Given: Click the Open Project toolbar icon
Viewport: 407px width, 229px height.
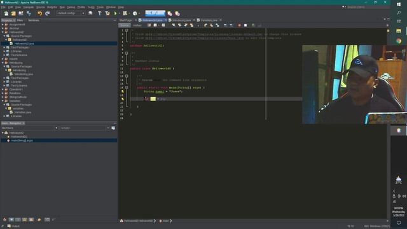Looking at the screenshot, I should coord(20,13).
